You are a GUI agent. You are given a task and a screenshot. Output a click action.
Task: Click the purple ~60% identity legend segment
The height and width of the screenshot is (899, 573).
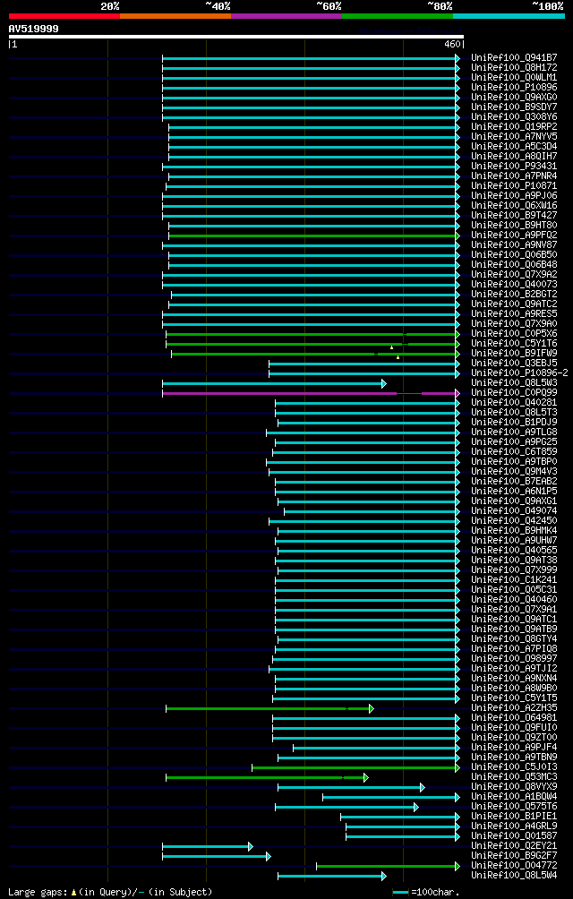coord(286,15)
